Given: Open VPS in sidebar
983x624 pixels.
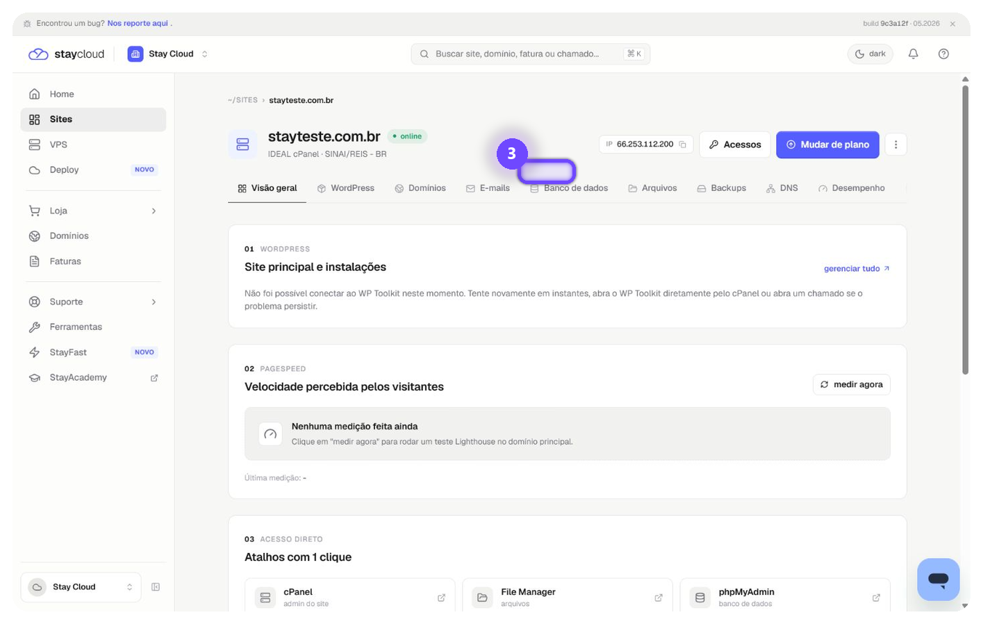Looking at the screenshot, I should (x=93, y=145).
